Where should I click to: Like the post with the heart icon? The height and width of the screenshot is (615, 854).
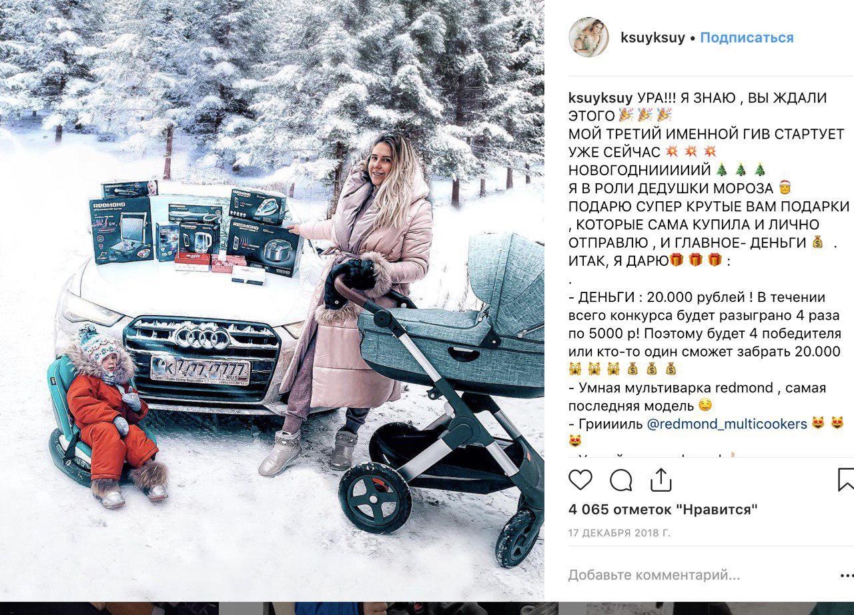580,480
